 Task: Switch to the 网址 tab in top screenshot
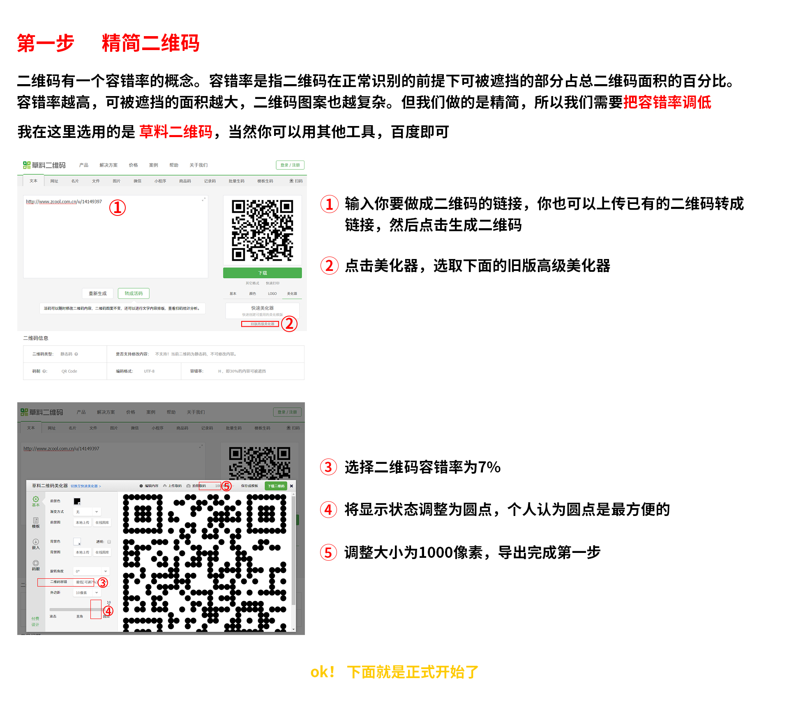[x=54, y=181]
